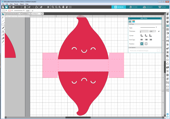Select the first Position option button

142,44
